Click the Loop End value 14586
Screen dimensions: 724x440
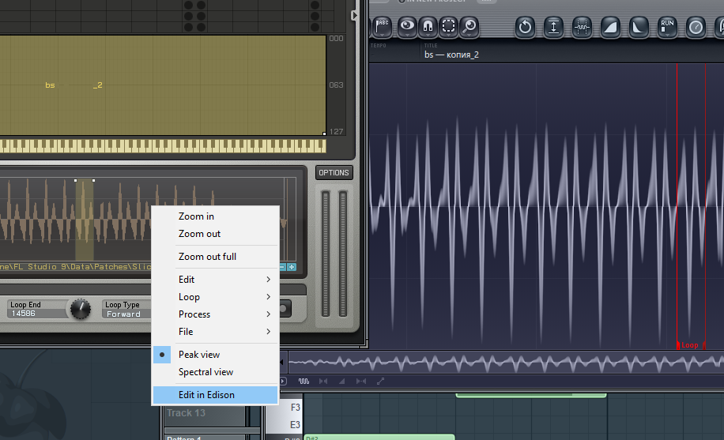[x=24, y=314]
